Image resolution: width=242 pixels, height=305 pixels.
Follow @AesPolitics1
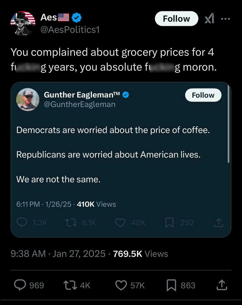click(x=176, y=19)
